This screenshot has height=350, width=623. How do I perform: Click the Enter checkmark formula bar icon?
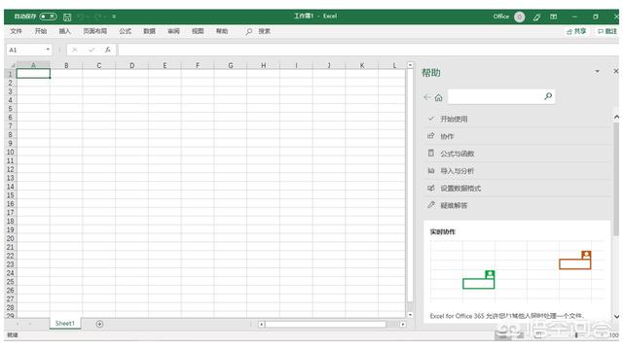[92, 50]
